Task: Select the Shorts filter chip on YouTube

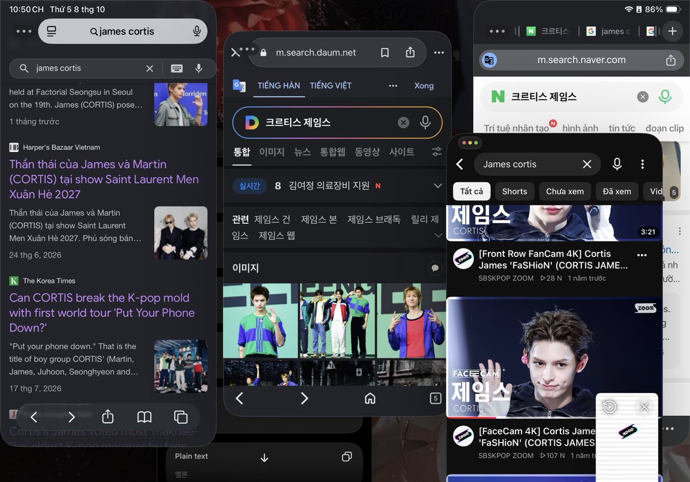Action: tap(514, 192)
